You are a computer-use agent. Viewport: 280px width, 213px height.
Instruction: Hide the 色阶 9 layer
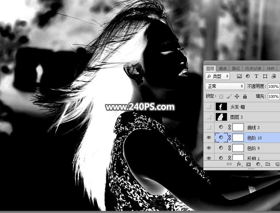208,148
